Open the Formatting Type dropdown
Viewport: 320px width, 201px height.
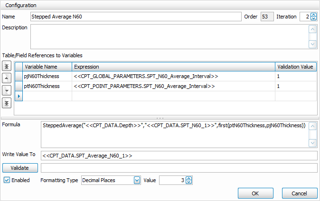(137, 180)
